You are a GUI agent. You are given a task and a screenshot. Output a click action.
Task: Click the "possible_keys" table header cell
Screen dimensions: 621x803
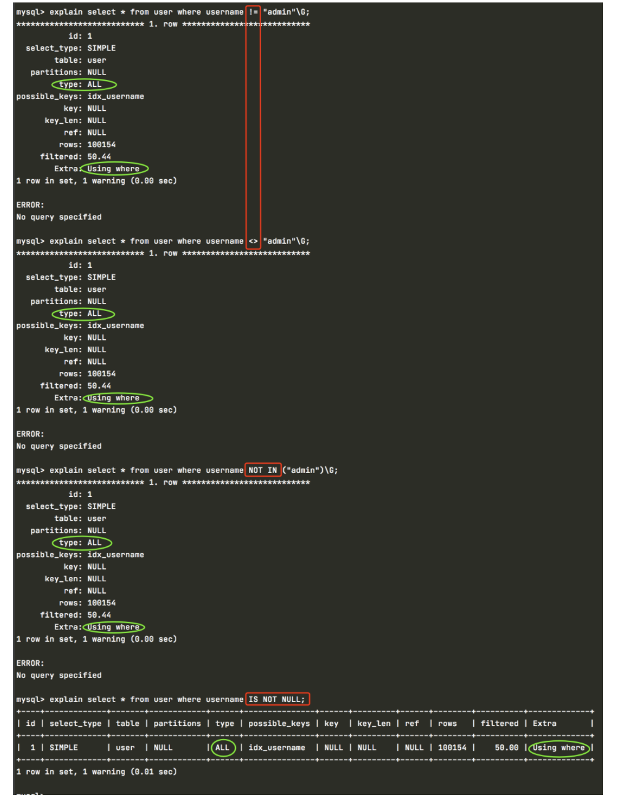tap(279, 724)
